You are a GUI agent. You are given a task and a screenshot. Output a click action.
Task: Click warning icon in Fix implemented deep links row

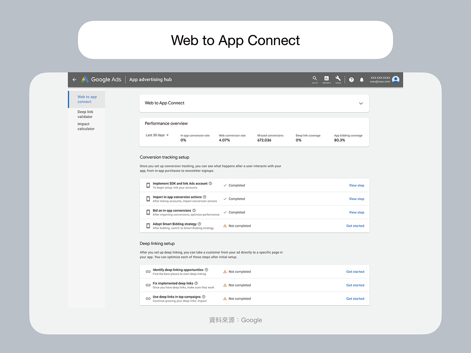point(225,285)
